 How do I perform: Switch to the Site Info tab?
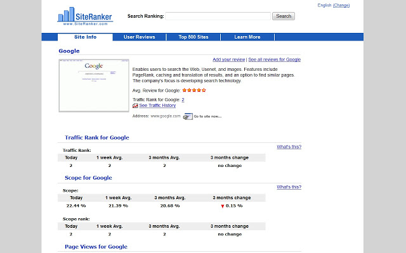point(85,37)
